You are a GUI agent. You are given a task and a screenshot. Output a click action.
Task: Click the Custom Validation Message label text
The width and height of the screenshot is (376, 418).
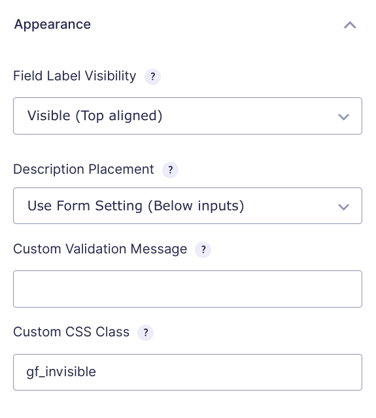pyautogui.click(x=100, y=249)
